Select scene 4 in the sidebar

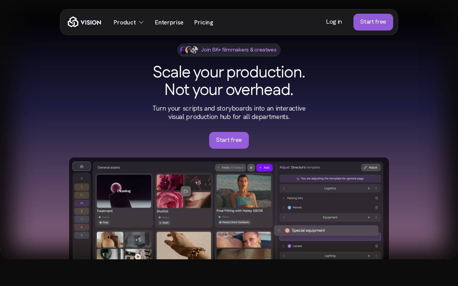coord(82,227)
